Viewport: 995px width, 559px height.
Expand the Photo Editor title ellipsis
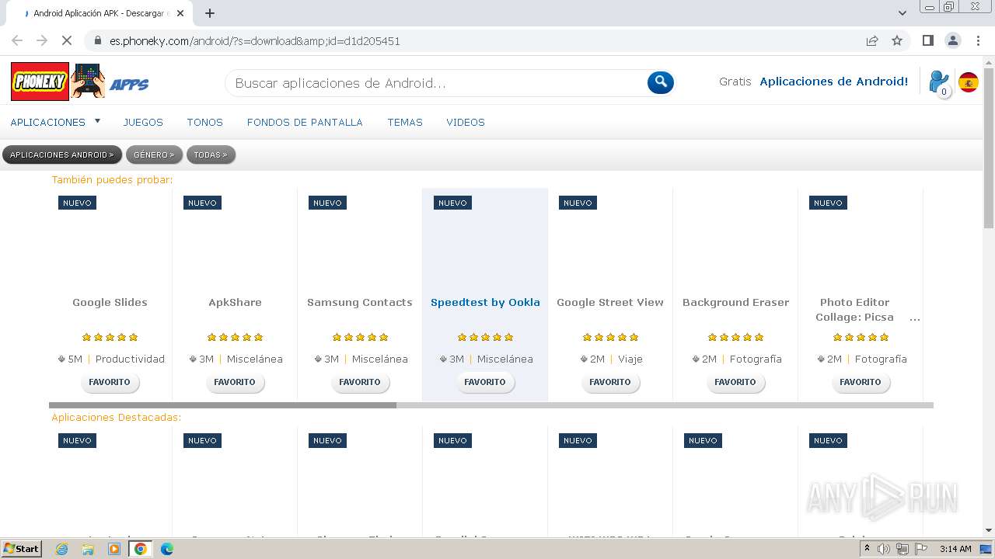click(x=914, y=318)
